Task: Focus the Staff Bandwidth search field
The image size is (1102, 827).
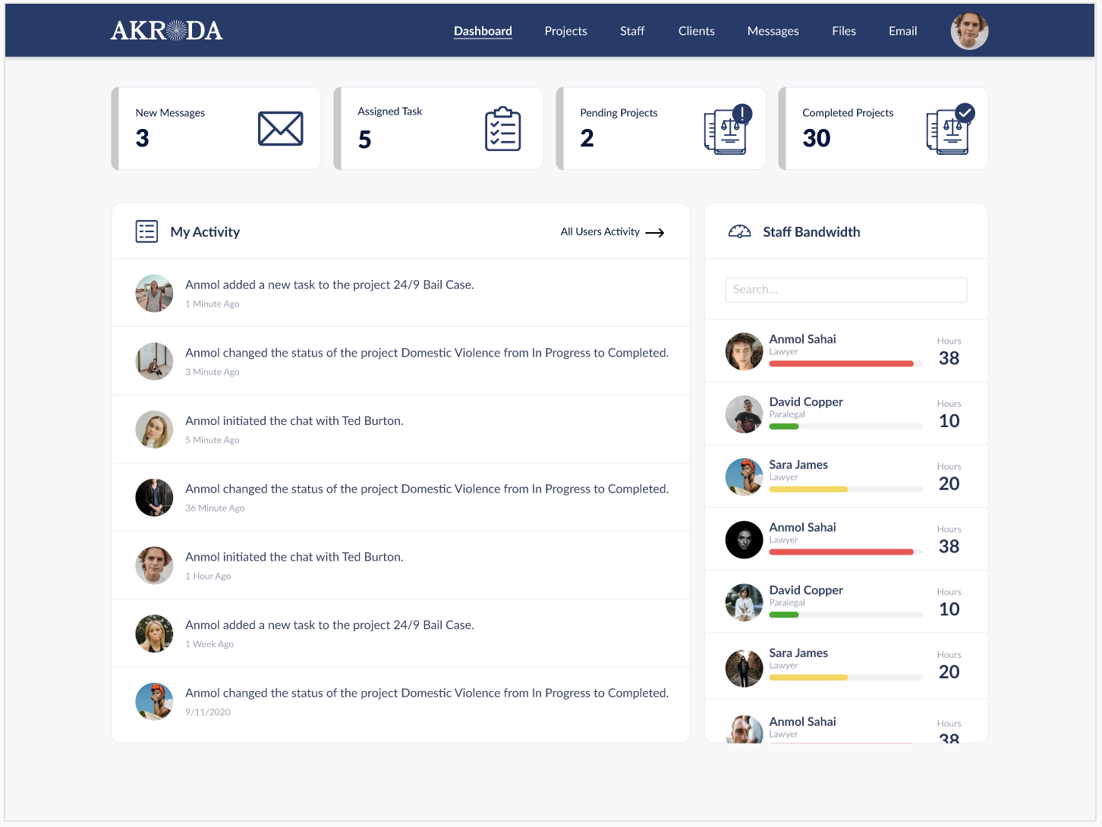Action: pos(845,290)
